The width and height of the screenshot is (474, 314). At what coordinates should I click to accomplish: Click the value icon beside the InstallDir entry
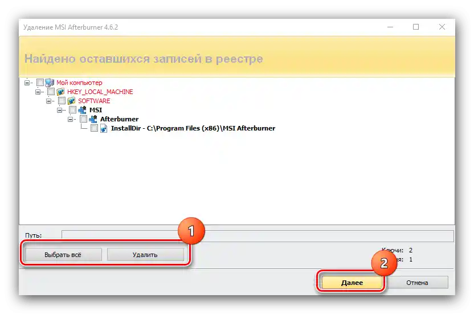click(x=104, y=128)
